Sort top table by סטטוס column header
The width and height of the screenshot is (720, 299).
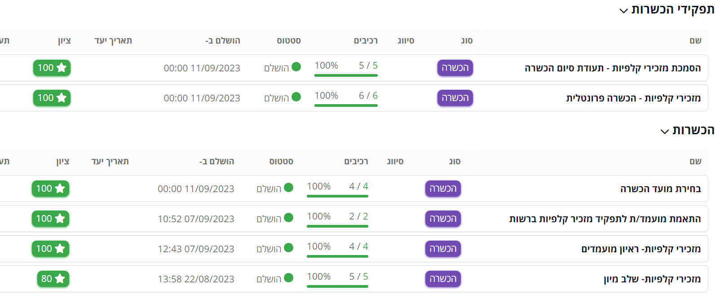pos(288,41)
